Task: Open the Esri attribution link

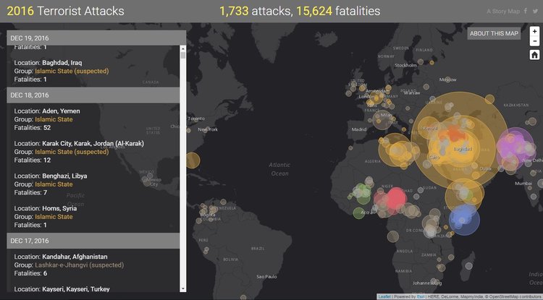Action: tap(420, 296)
